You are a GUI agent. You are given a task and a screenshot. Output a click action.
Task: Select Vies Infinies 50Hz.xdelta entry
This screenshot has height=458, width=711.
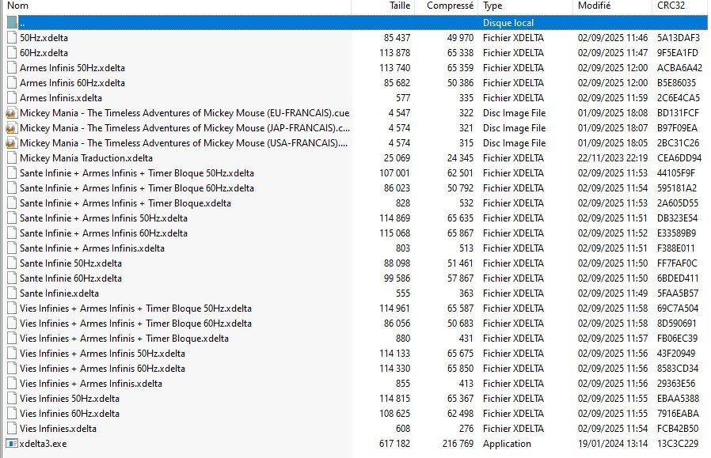point(70,399)
